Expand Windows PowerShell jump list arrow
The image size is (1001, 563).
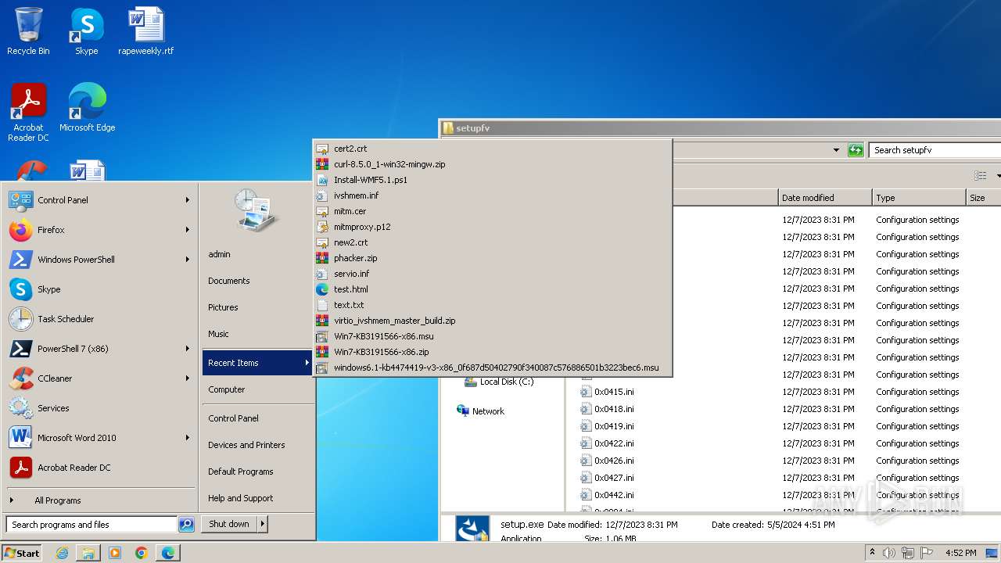(188, 260)
